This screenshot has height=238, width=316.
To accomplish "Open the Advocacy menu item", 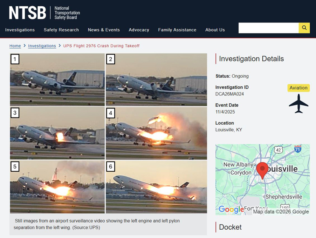I will coord(139,30).
